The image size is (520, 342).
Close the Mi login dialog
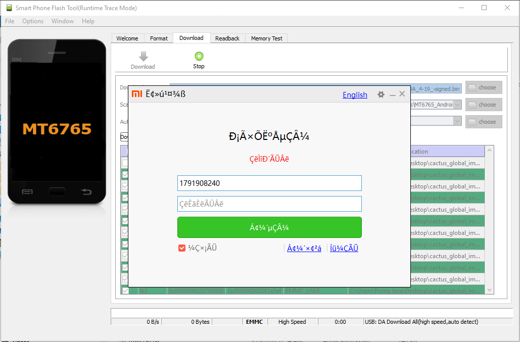pos(402,94)
